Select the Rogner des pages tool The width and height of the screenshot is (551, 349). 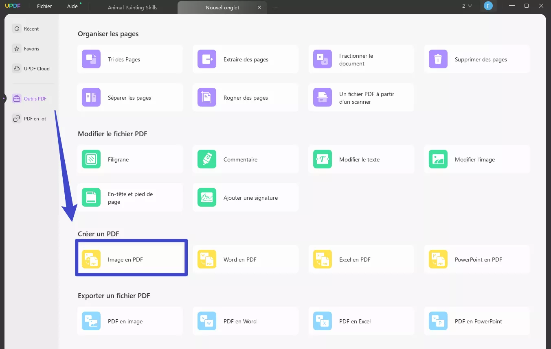point(245,97)
